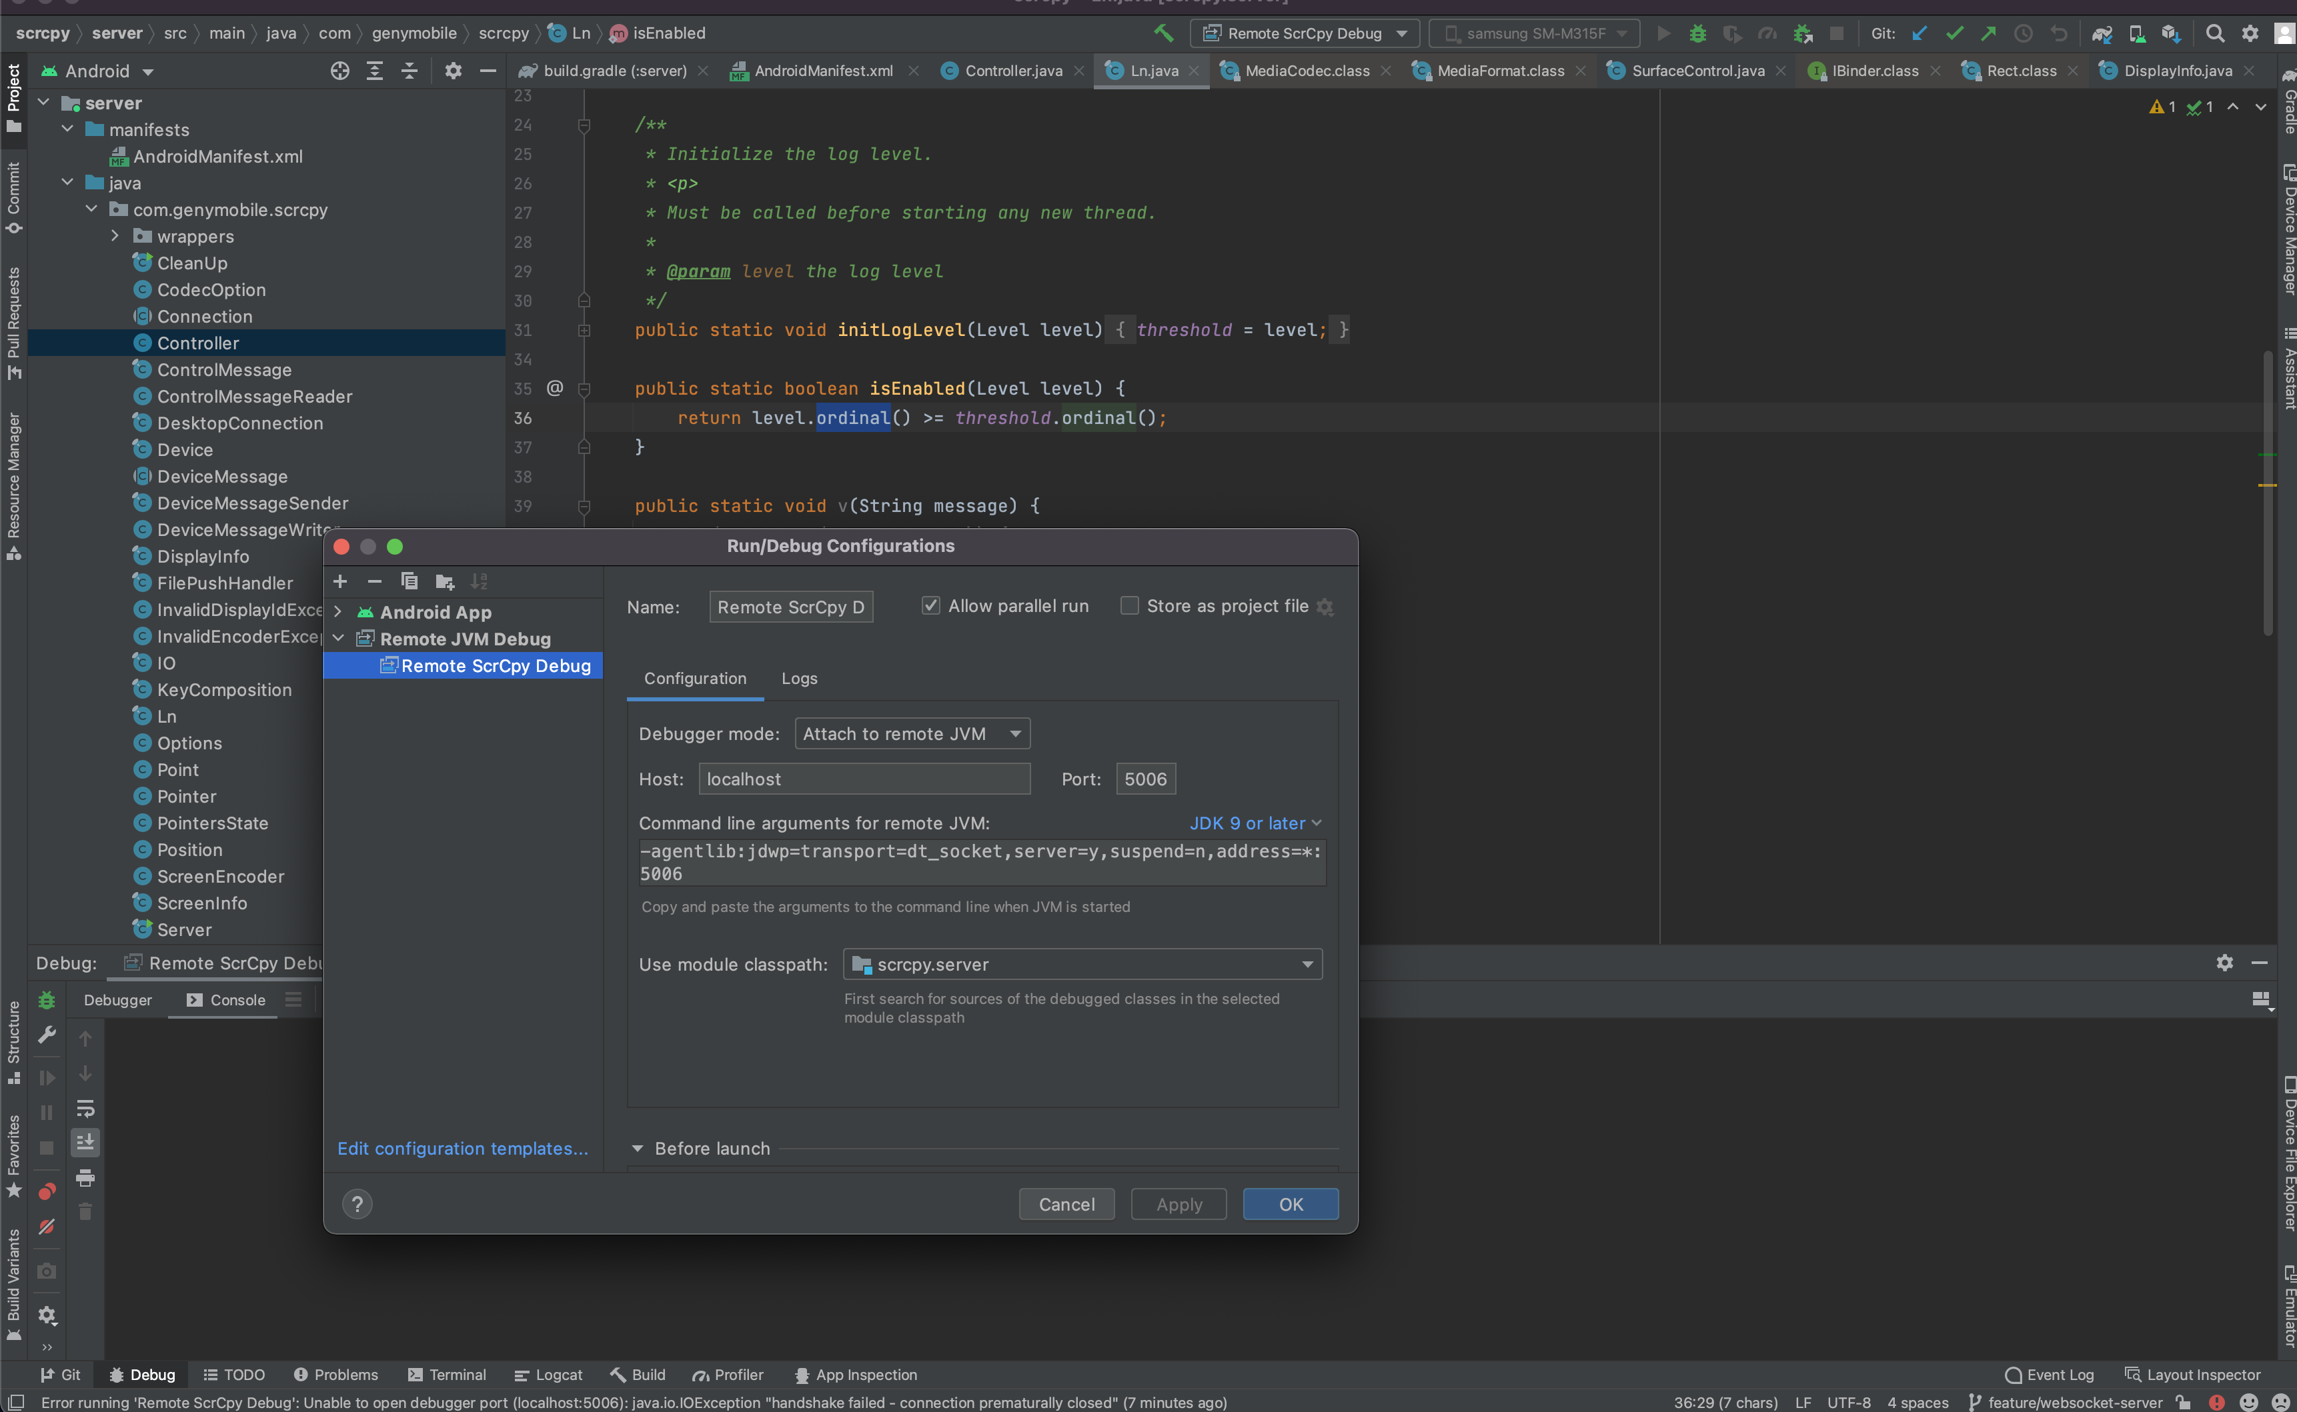
Task: Enable Store as project file
Action: coord(1129,605)
